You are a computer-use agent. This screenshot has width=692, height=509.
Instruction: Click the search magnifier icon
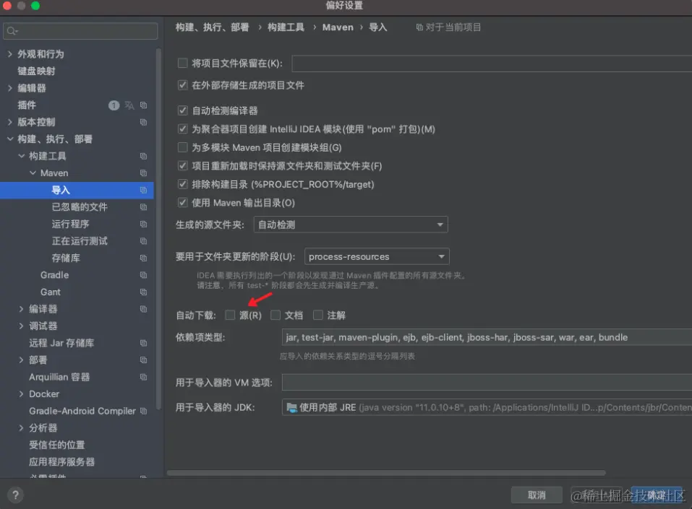[x=12, y=31]
